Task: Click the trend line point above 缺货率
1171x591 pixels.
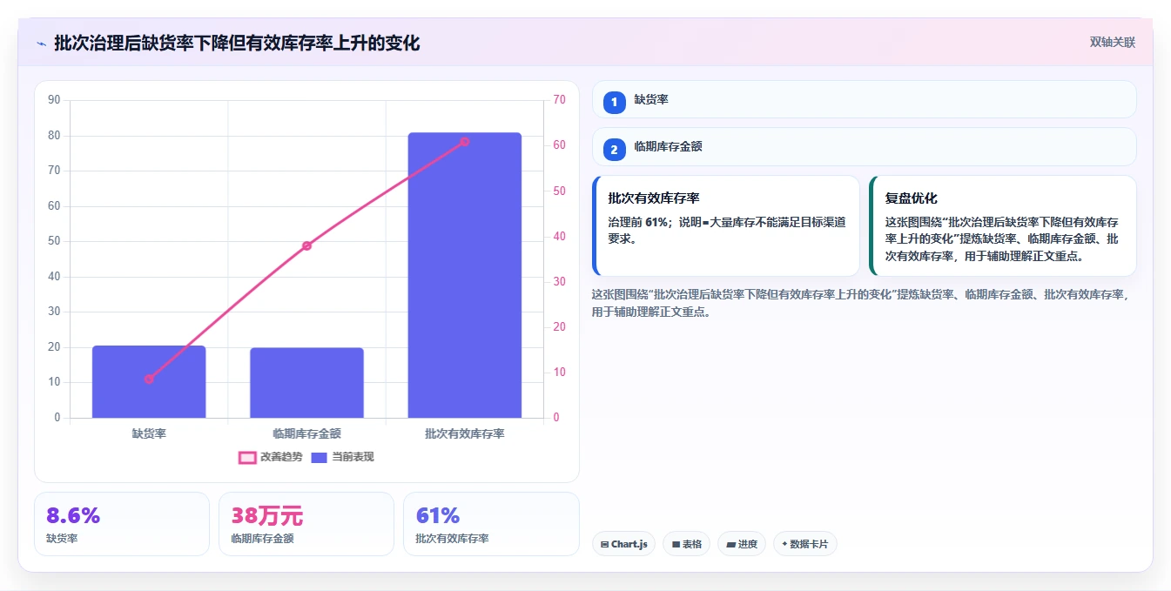Action: (149, 379)
